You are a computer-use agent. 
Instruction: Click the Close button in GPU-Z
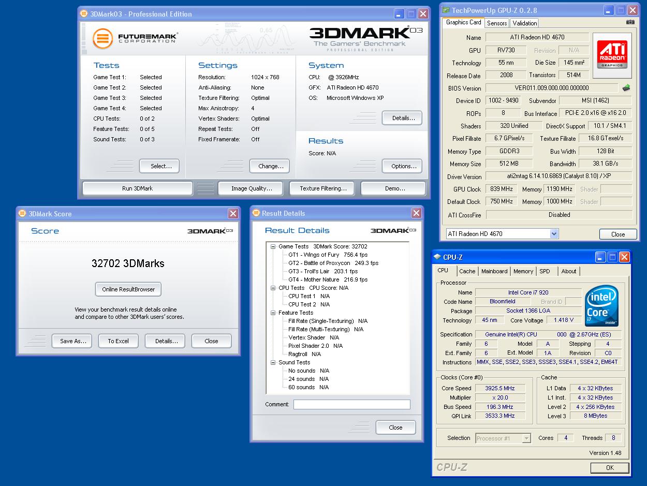pyautogui.click(x=618, y=234)
